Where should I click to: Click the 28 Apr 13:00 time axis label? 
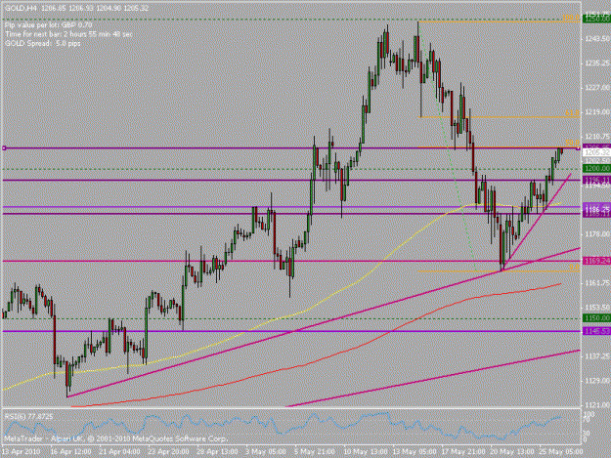pos(217,452)
